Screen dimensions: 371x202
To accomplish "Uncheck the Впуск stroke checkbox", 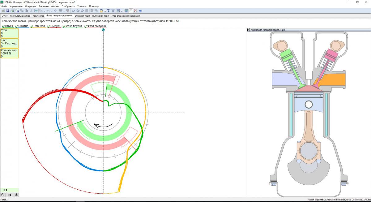I will 3,26.
